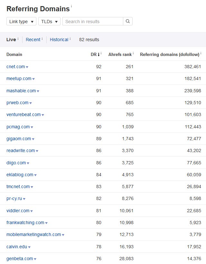Open the readwrite.com domain link

(x=21, y=151)
